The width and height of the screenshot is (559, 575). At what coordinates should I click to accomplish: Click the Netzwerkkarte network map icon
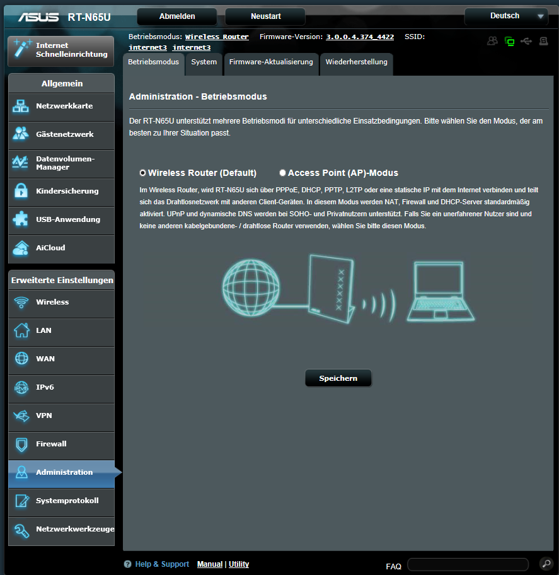21,107
